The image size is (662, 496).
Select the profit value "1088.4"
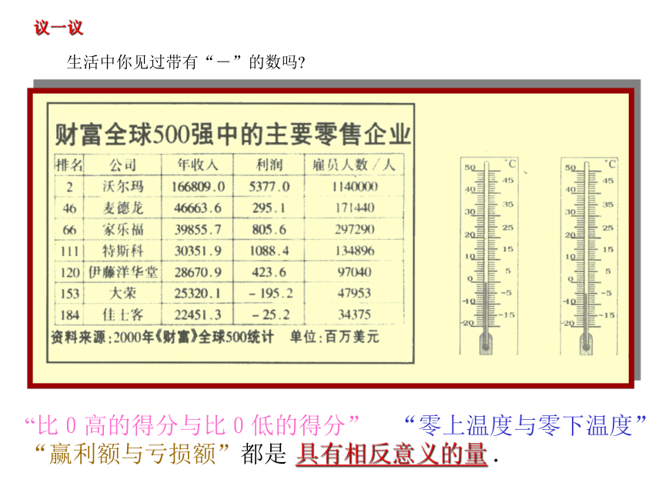(x=269, y=251)
